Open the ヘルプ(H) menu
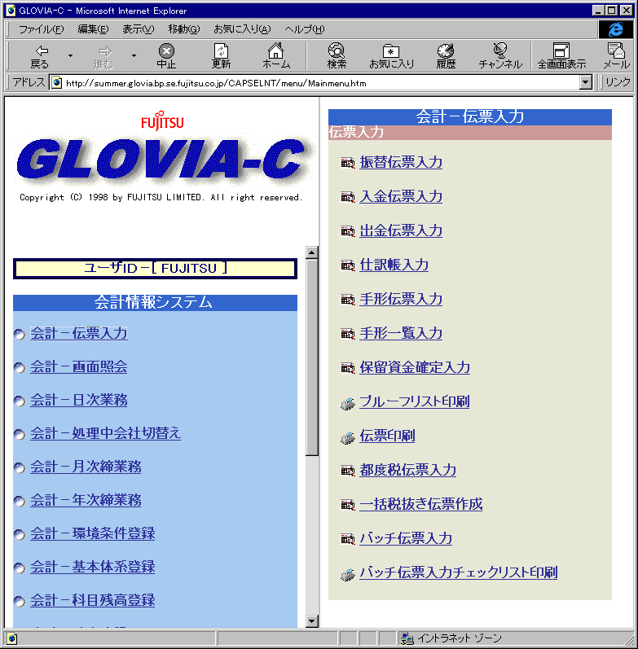The image size is (638, 649). (305, 29)
